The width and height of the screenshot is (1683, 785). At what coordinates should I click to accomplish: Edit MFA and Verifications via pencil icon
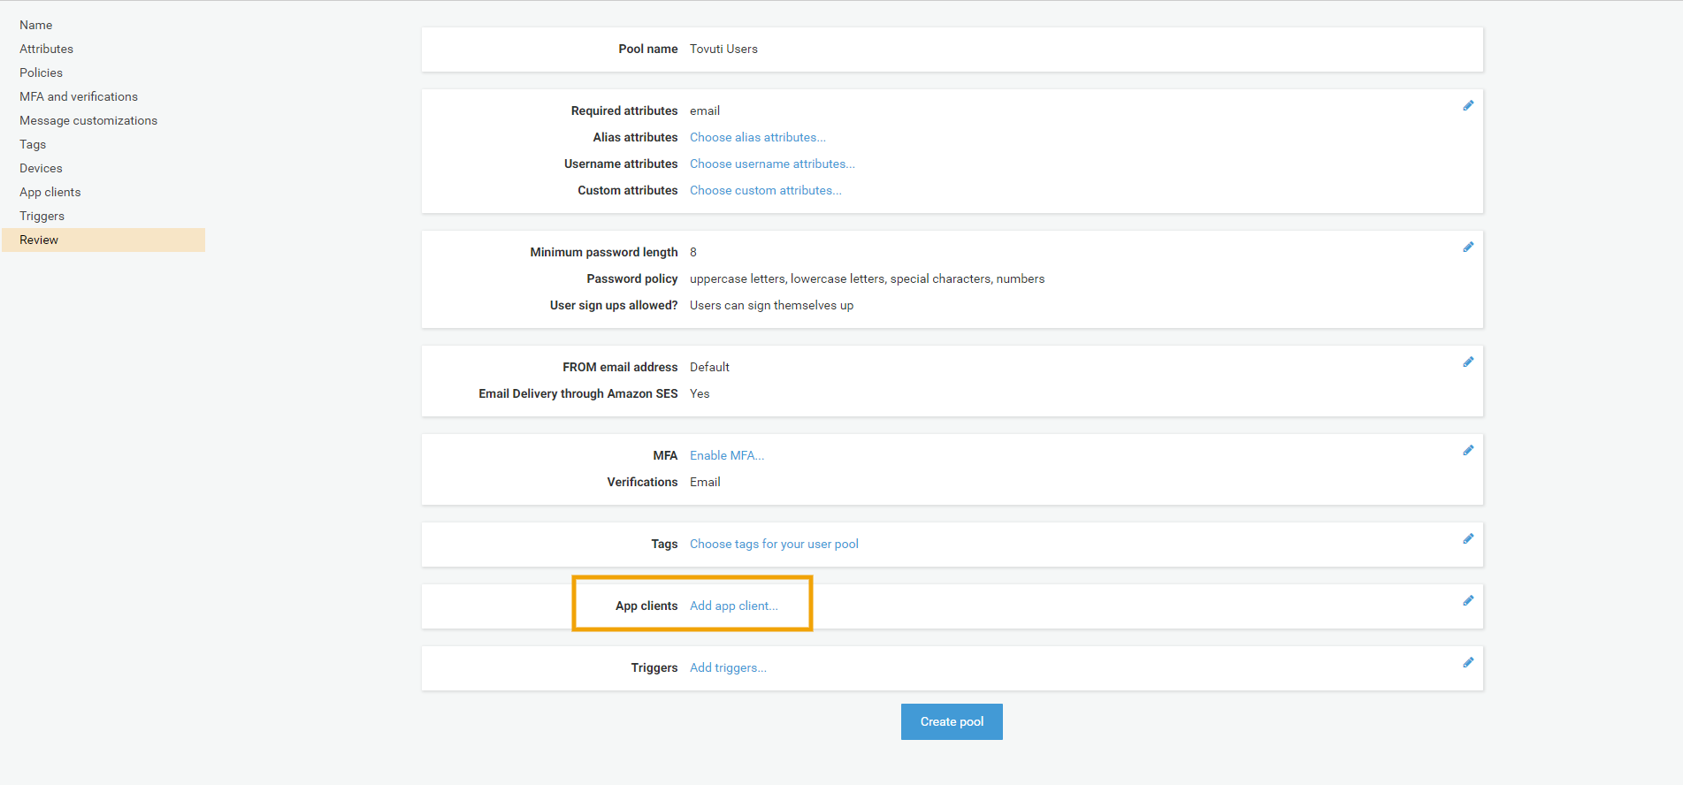pyautogui.click(x=1467, y=451)
